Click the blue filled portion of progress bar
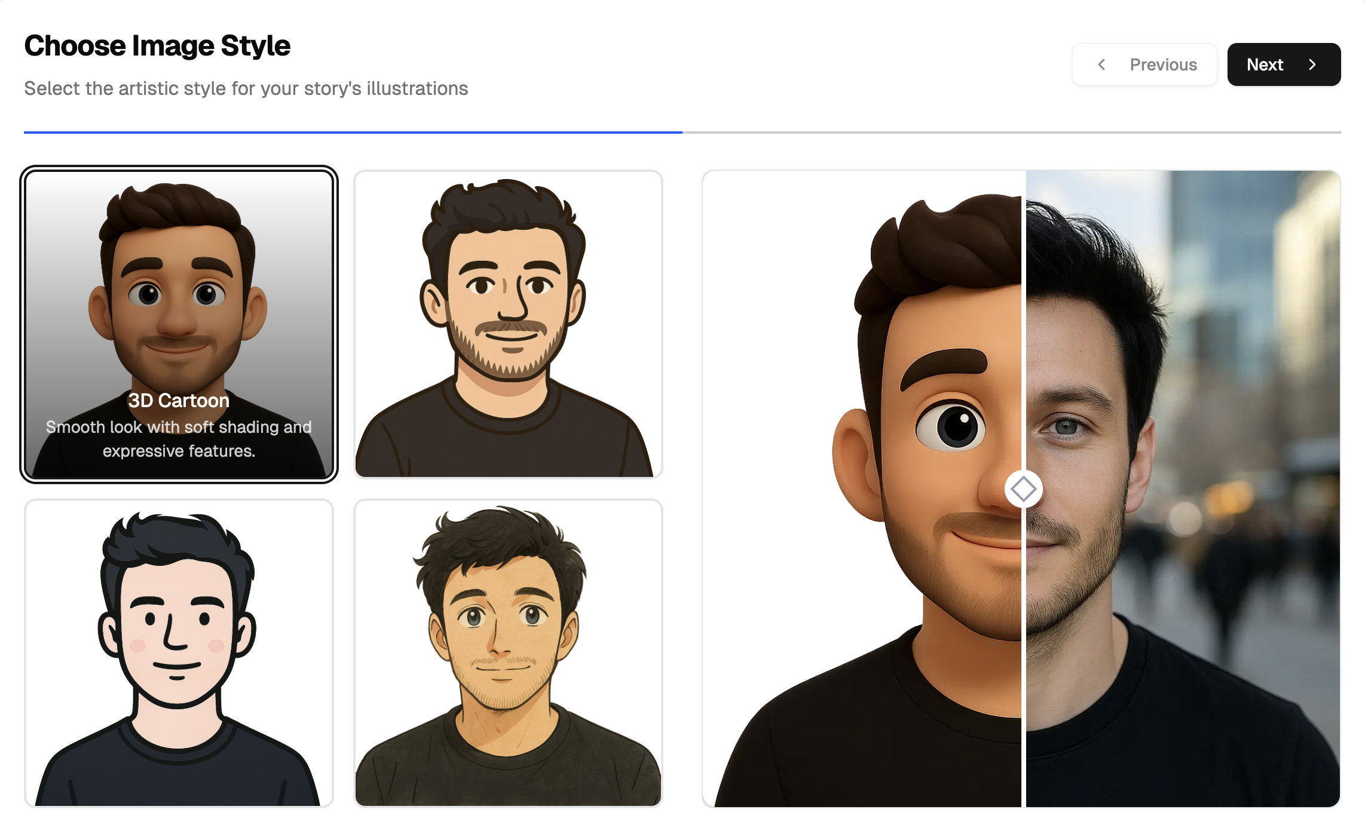 353,132
